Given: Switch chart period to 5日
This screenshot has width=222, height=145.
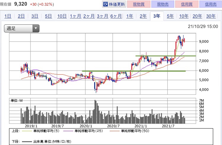Looking at the screenshot, I should click(48, 16).
